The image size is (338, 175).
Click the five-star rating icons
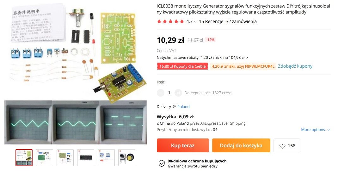point(170,21)
